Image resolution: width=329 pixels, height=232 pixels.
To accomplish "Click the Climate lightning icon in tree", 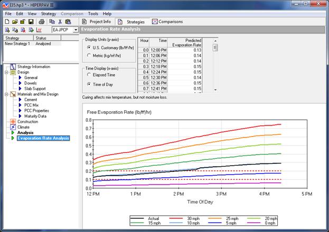I will click(13, 127).
